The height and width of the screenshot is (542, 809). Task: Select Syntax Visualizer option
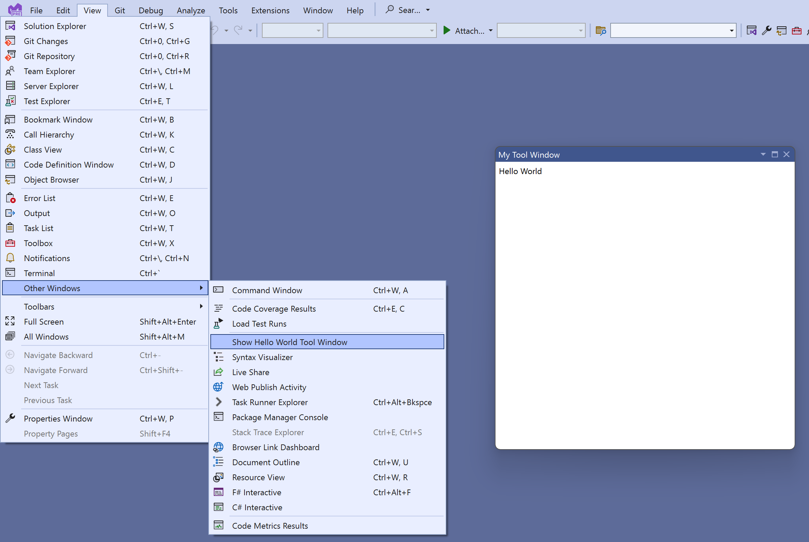coord(262,357)
